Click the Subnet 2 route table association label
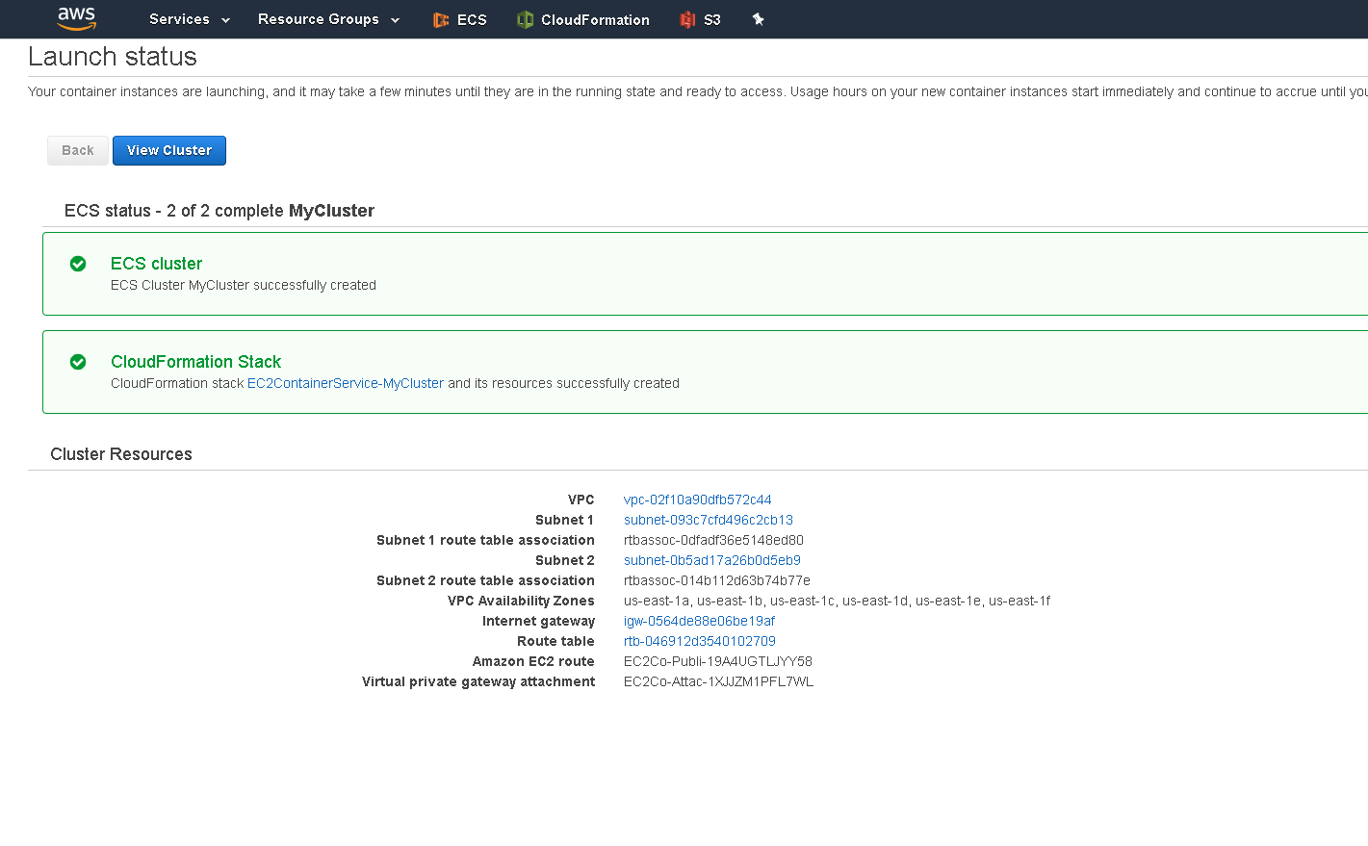 [x=485, y=580]
